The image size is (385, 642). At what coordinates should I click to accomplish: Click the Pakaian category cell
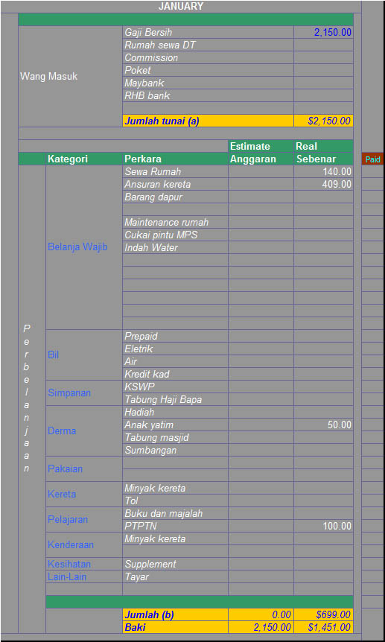(x=84, y=469)
